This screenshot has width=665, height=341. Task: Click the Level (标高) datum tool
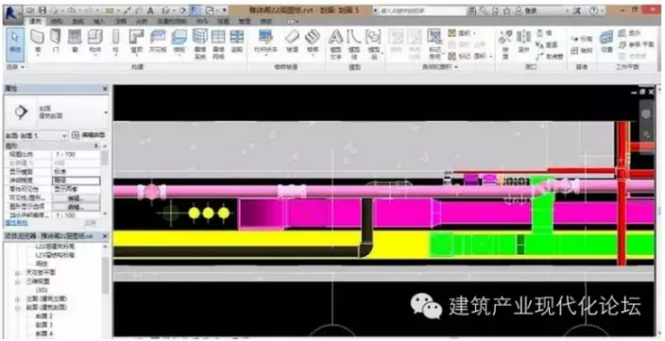tap(582, 39)
